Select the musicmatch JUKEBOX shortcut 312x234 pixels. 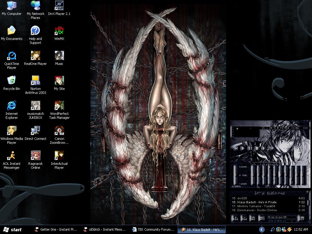(35, 110)
